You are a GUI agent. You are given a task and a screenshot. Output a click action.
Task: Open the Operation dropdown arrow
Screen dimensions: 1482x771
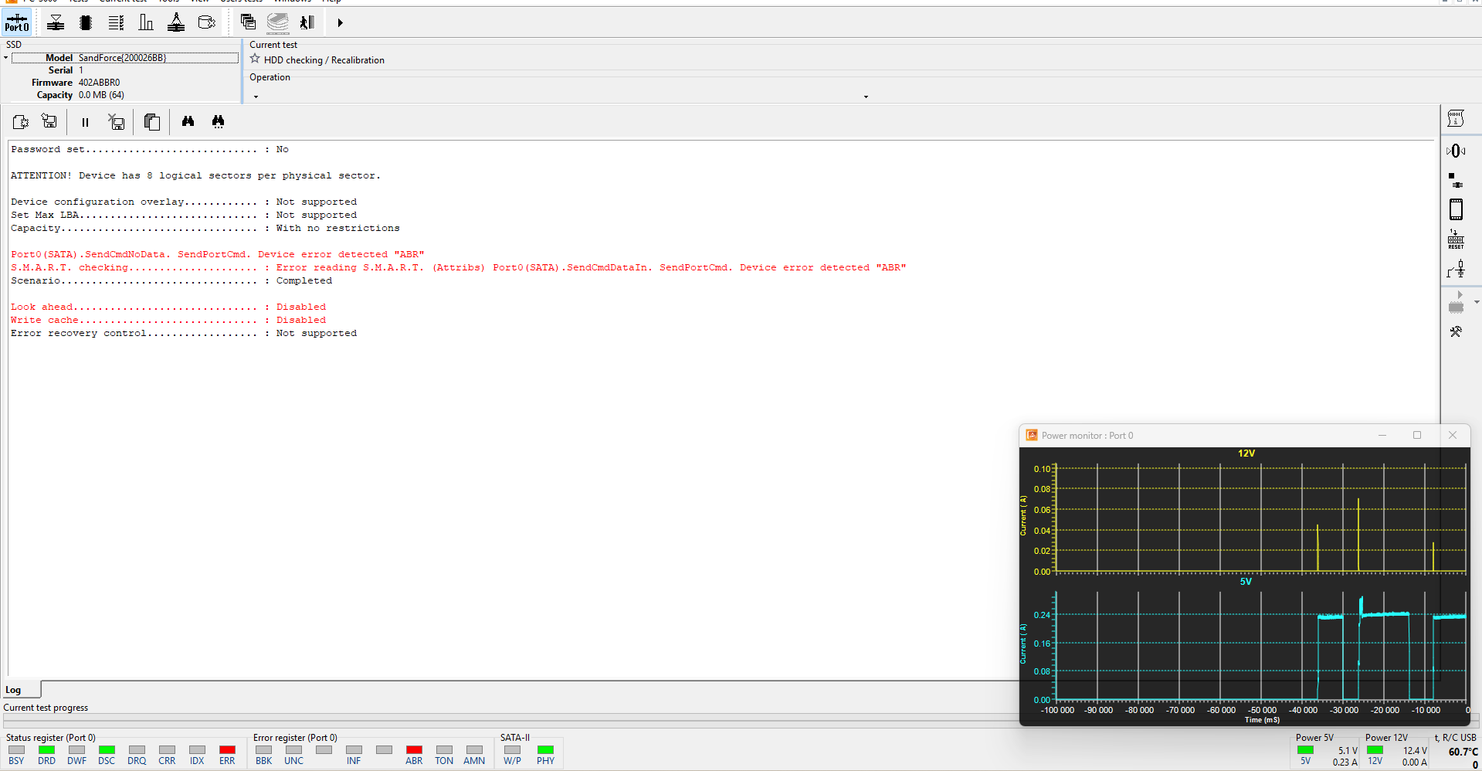click(256, 97)
